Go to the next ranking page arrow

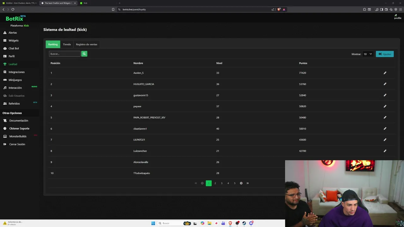click(x=241, y=183)
